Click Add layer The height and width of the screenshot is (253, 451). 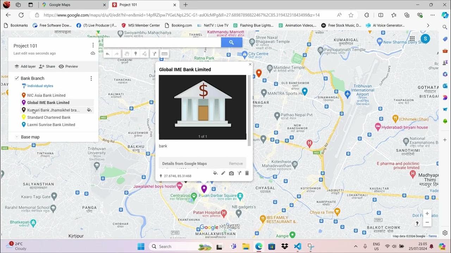click(25, 66)
